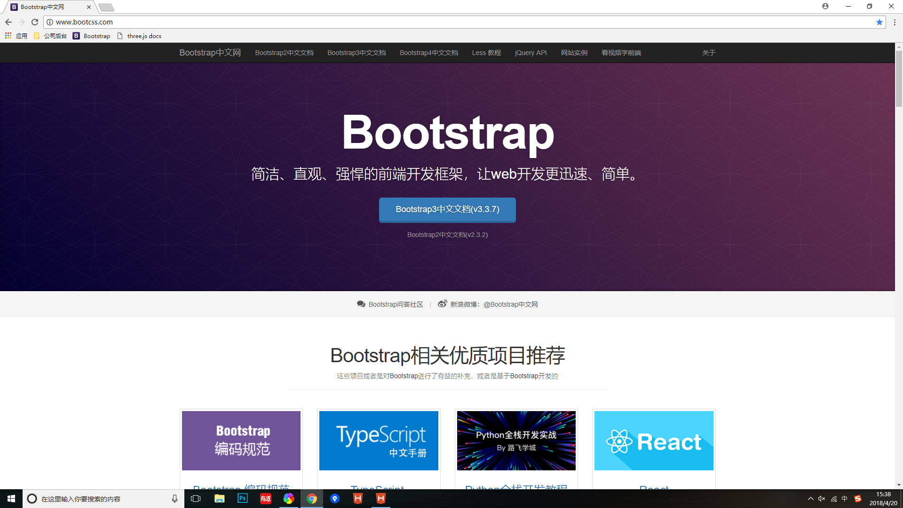This screenshot has height=508, width=903.
Task: Click the Sogou input tray icon
Action: 858,499
